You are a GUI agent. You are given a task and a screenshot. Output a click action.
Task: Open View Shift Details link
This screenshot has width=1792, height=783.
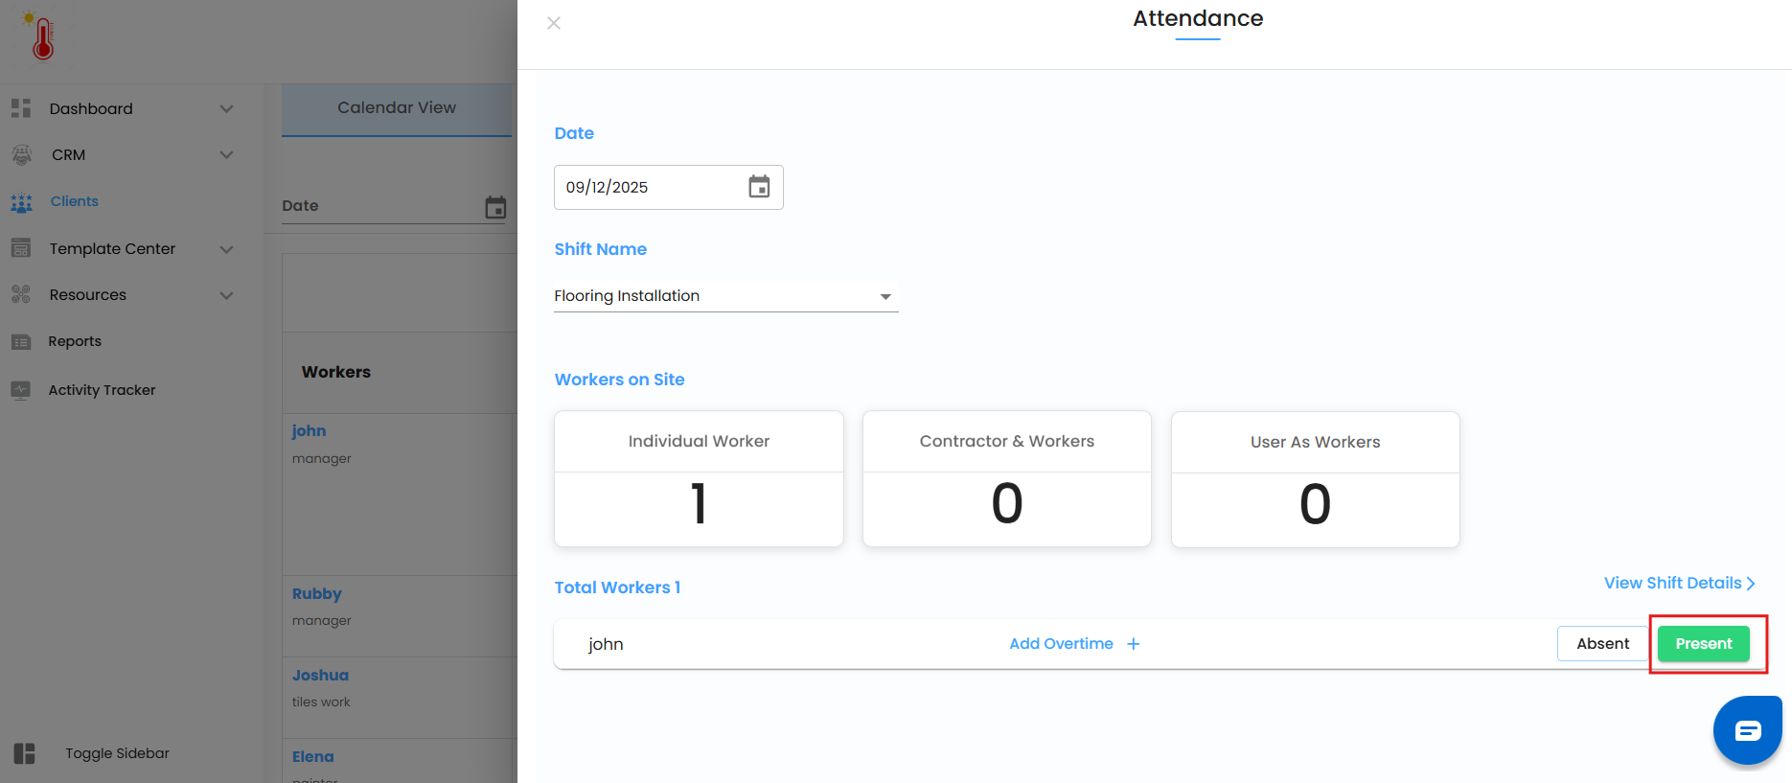click(1679, 583)
